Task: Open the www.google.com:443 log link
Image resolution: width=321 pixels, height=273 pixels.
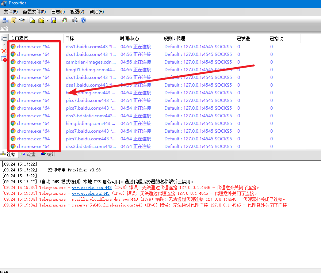Action: point(92,187)
